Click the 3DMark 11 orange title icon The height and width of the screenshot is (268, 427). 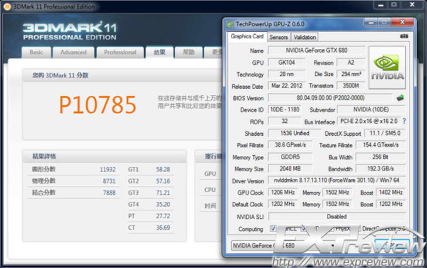click(x=7, y=7)
